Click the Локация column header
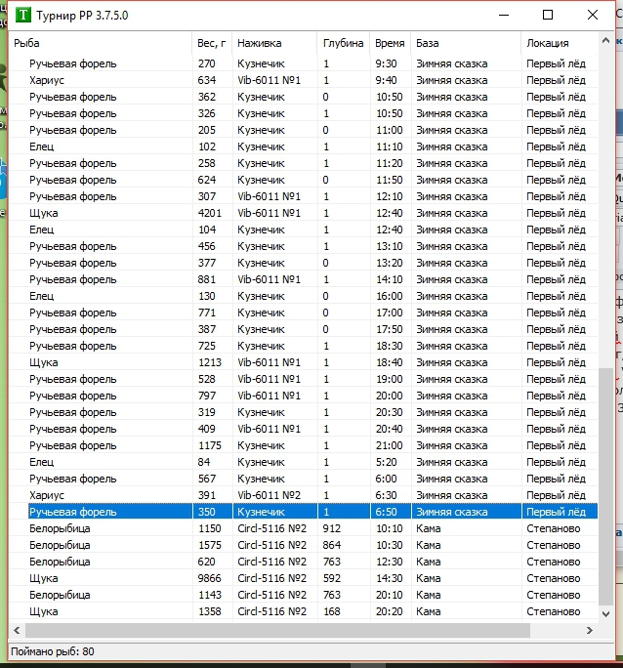Image resolution: width=623 pixels, height=668 pixels. pos(560,43)
